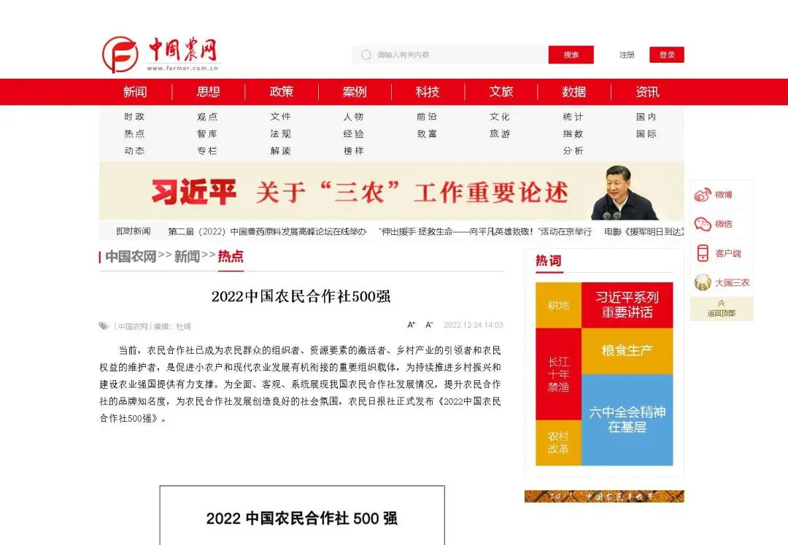The width and height of the screenshot is (788, 545).
Task: Open the WeChat icon in sidebar
Action: [703, 224]
